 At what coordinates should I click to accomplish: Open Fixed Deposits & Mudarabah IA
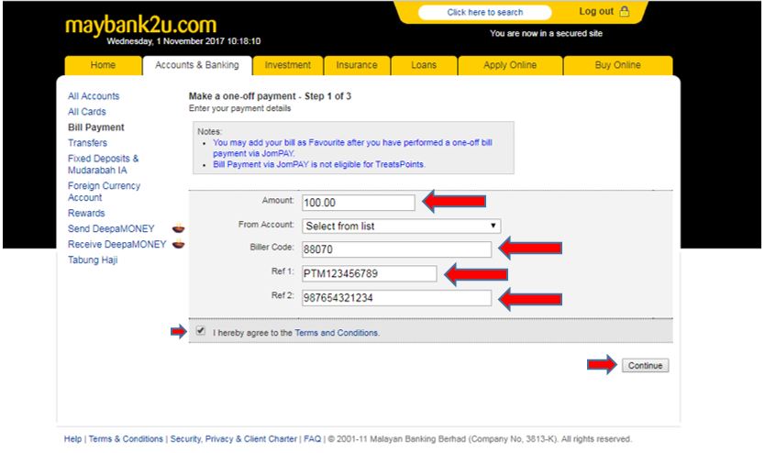coord(103,164)
